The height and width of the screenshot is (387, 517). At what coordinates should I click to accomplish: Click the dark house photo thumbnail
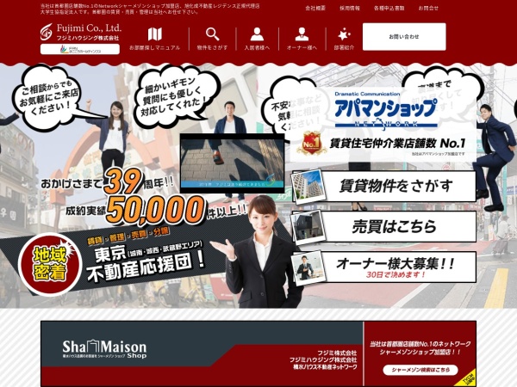tap(308, 227)
